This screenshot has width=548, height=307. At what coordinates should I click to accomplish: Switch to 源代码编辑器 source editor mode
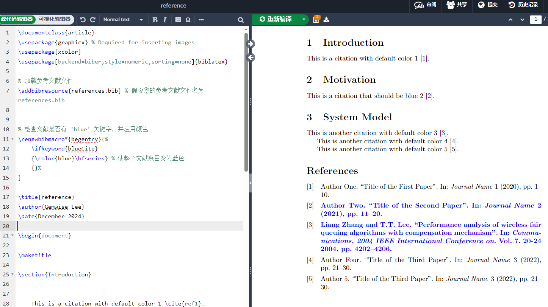point(17,19)
